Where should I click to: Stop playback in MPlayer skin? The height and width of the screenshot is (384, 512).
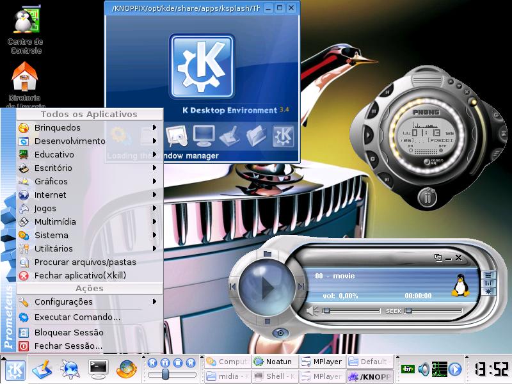pos(268,321)
